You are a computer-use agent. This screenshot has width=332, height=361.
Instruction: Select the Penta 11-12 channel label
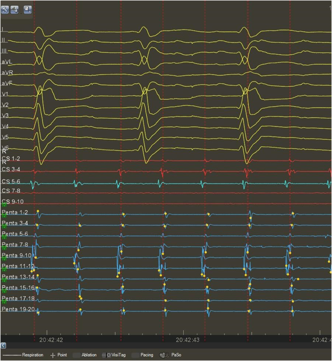click(18, 266)
